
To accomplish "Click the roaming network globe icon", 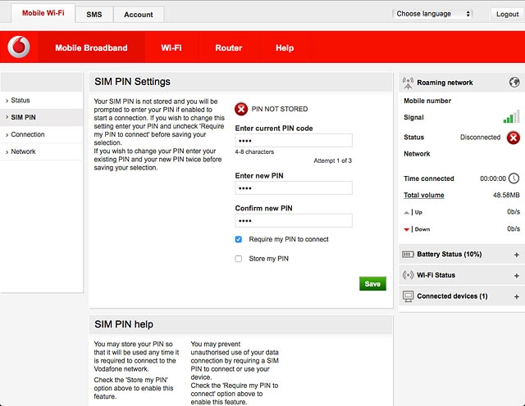I will point(514,83).
